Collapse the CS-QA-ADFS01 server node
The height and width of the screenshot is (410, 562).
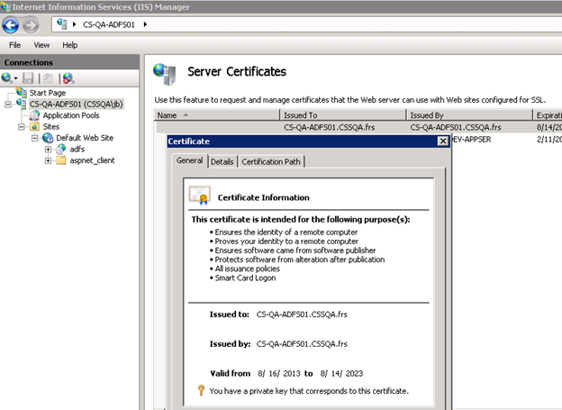[x=8, y=105]
